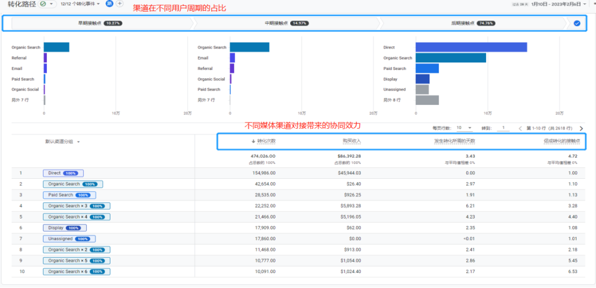This screenshot has width=596, height=288.
Task: Click the Unassigned 100% path chip
Action: [x=69, y=239]
